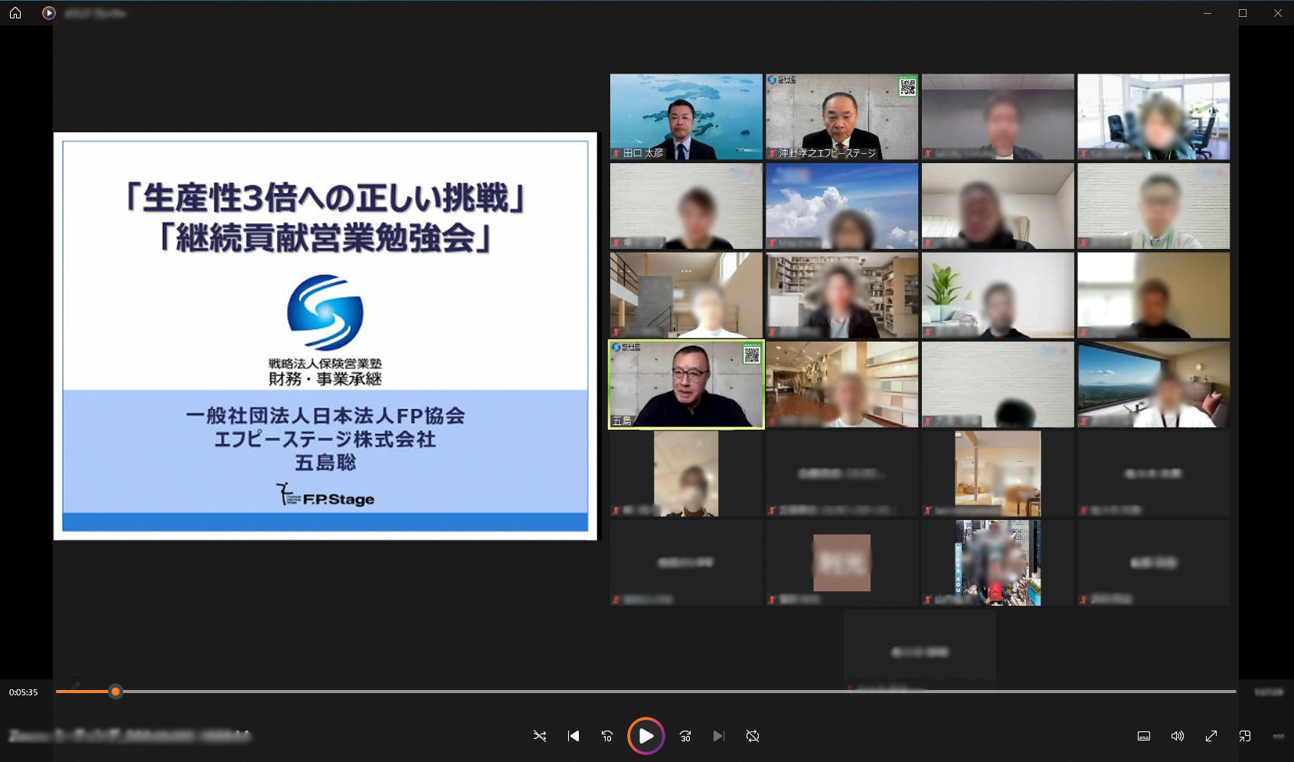The image size is (1294, 762).
Task: Go to next track
Action: click(718, 736)
